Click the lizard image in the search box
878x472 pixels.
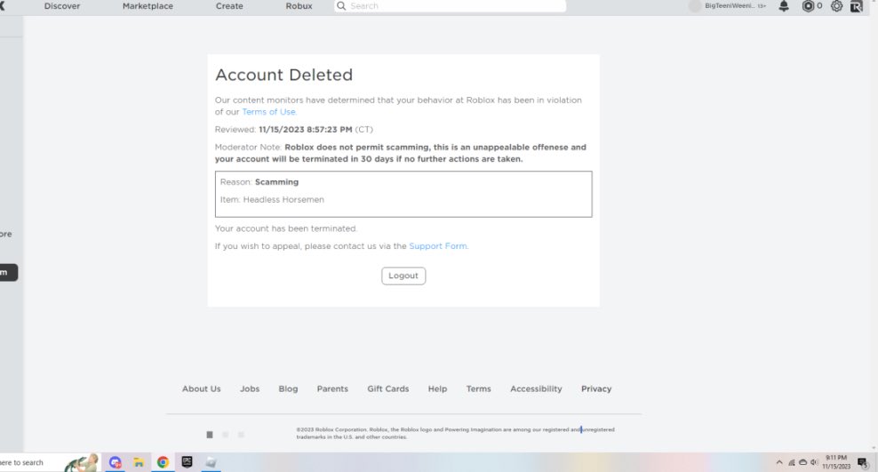tap(82, 462)
